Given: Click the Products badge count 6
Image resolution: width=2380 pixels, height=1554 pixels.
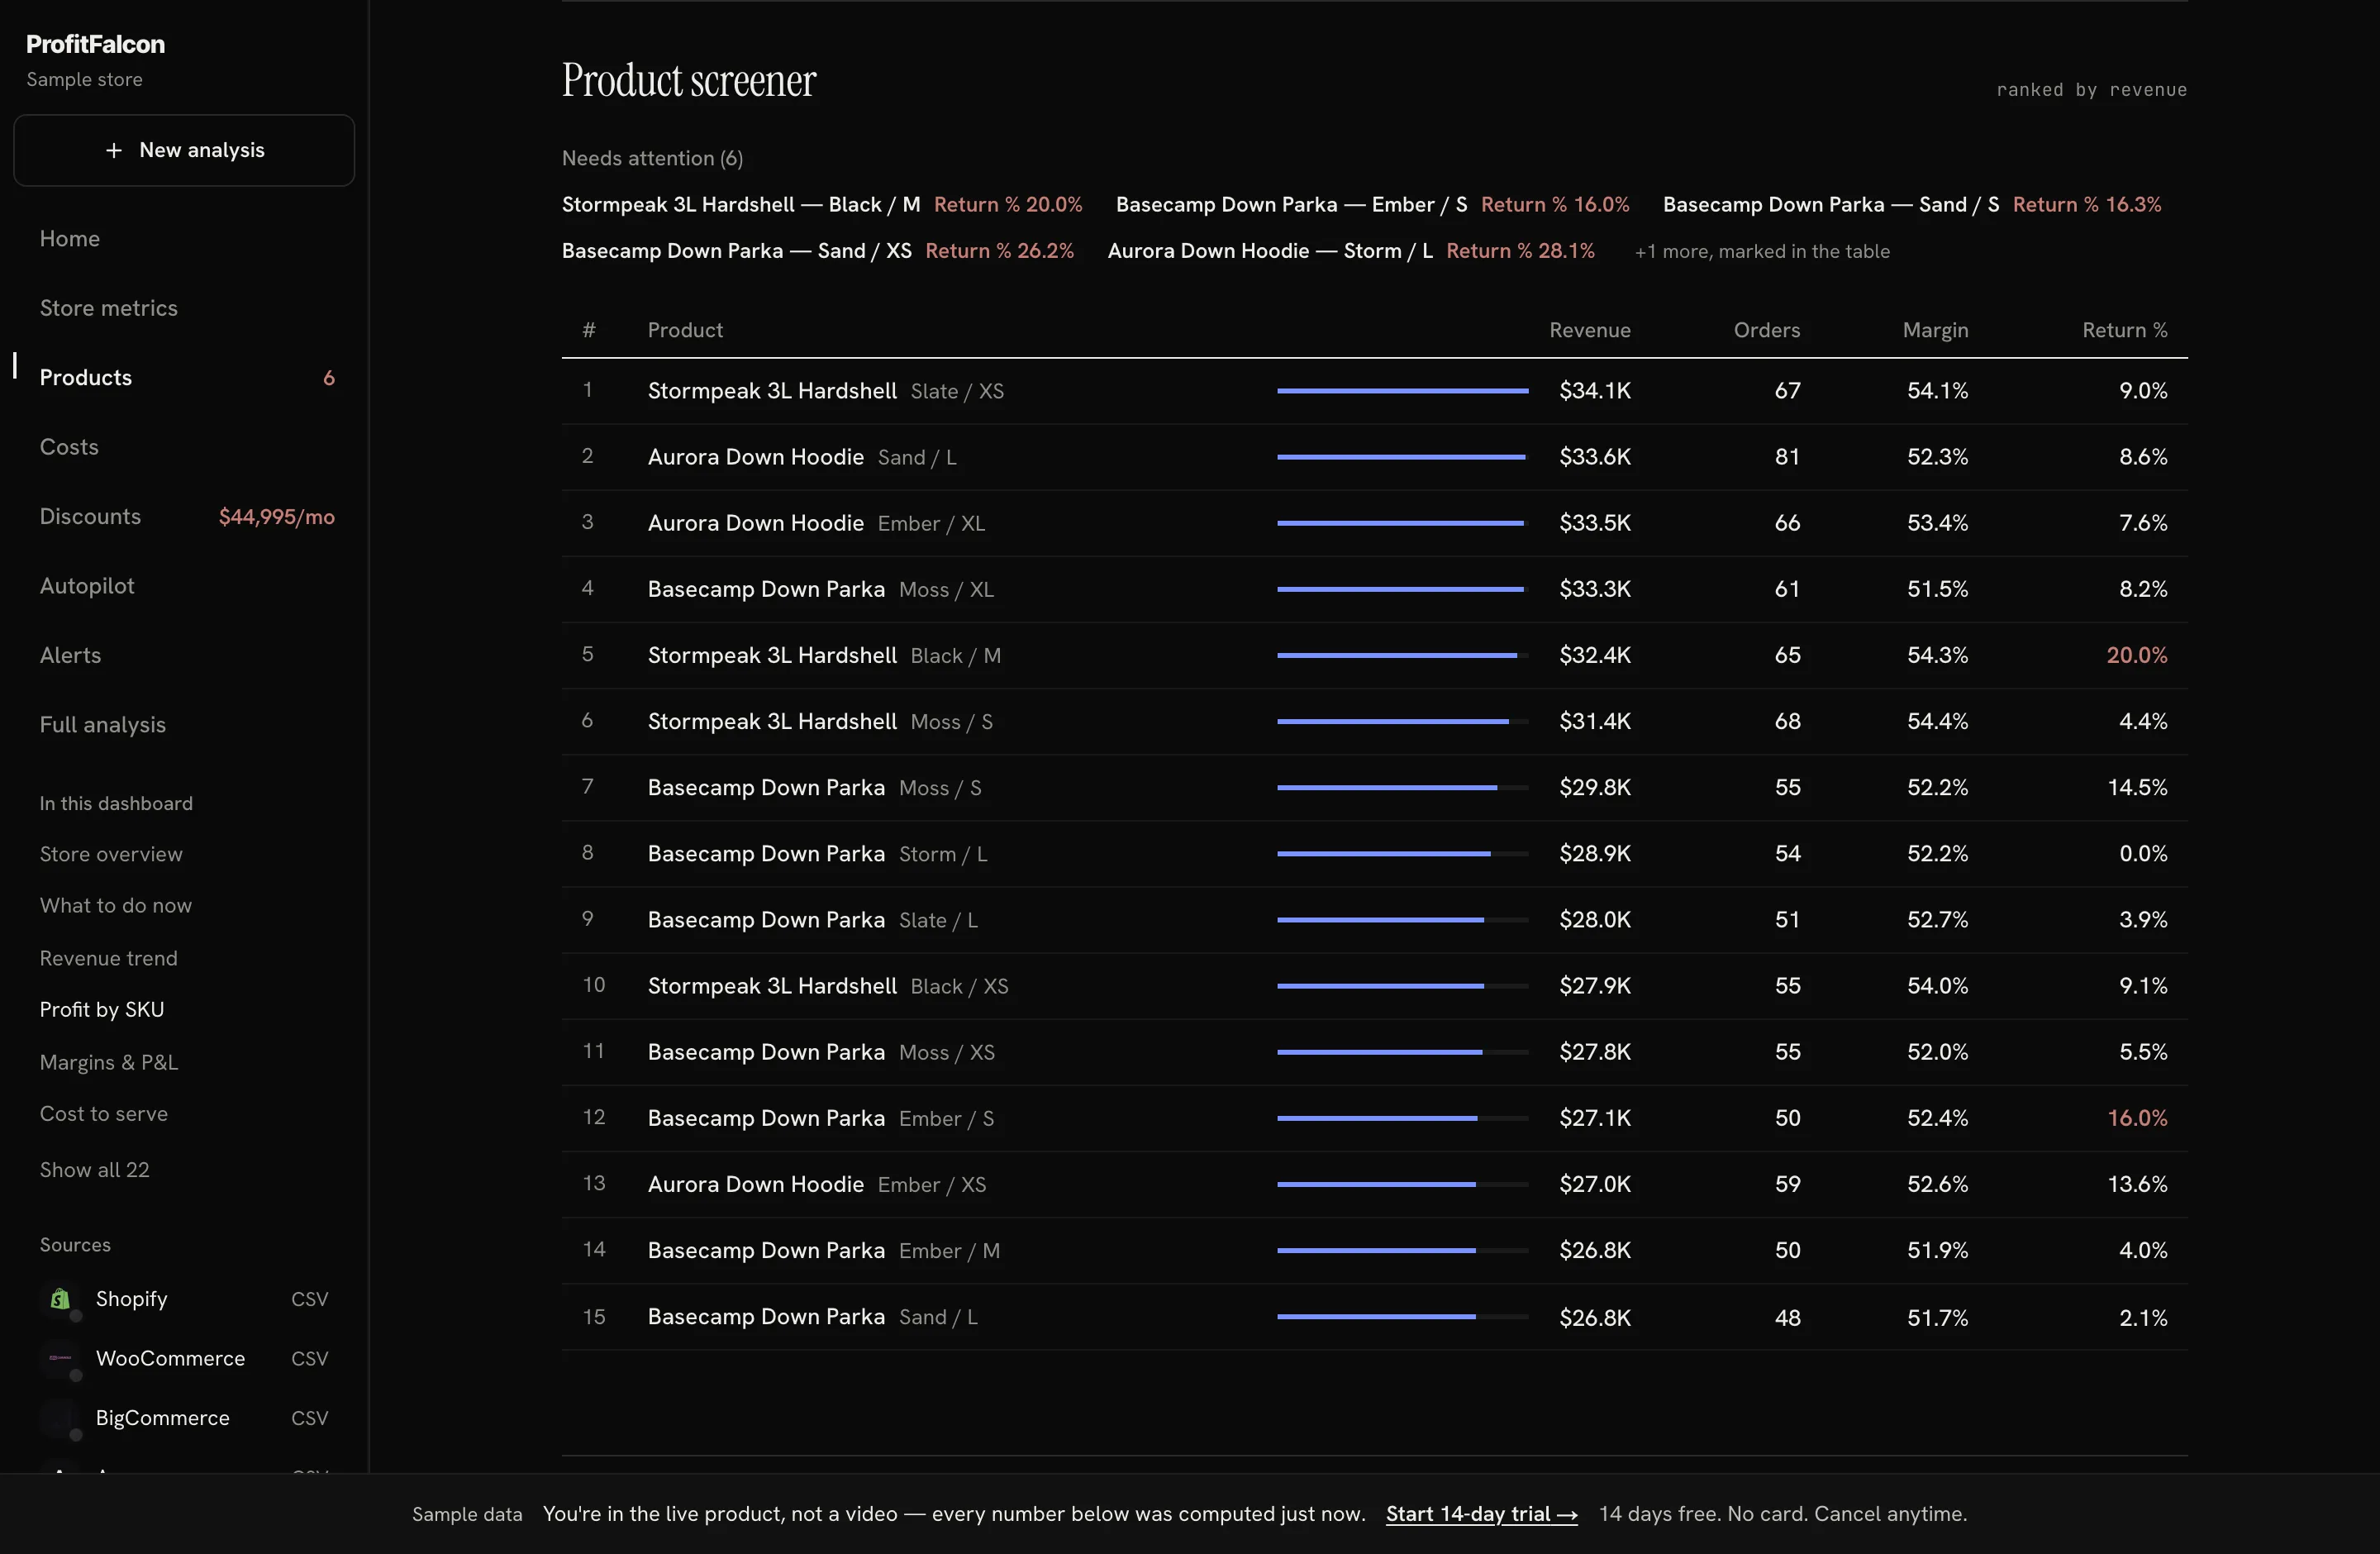Looking at the screenshot, I should pos(329,378).
